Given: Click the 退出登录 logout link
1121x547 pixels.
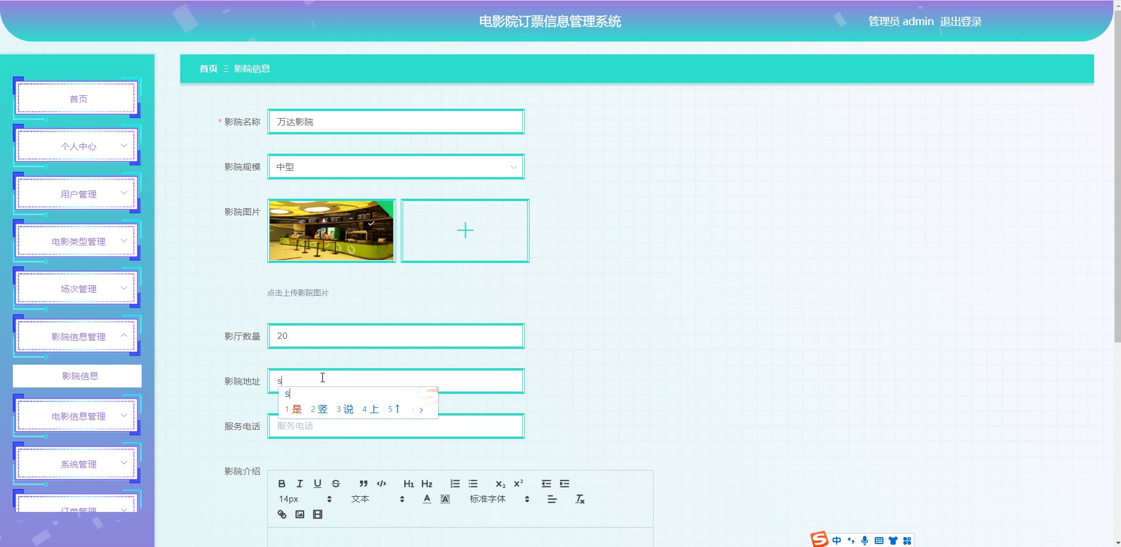Looking at the screenshot, I should click(961, 22).
